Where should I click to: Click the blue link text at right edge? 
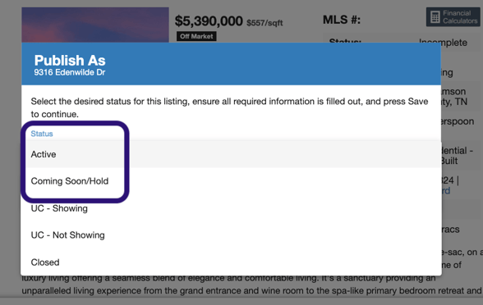pos(446,191)
